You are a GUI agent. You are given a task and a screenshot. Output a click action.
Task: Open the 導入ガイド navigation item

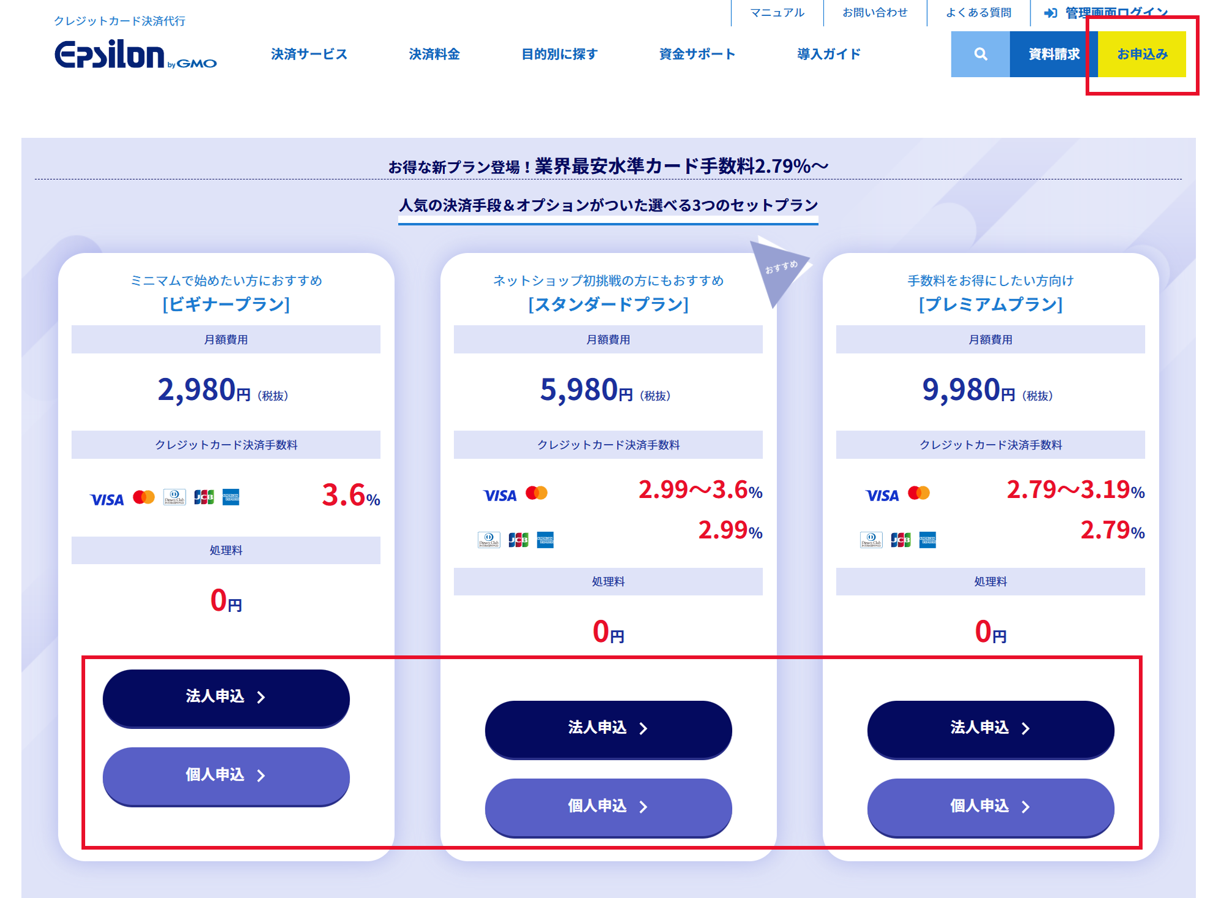coord(829,54)
